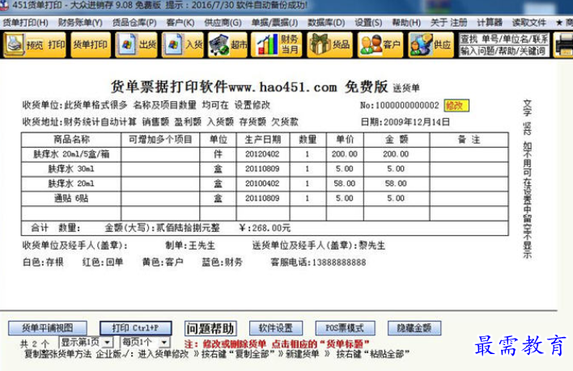
Task: Select the 肤痒水 20ml/5盒/箱 row name
Action: tap(71, 154)
